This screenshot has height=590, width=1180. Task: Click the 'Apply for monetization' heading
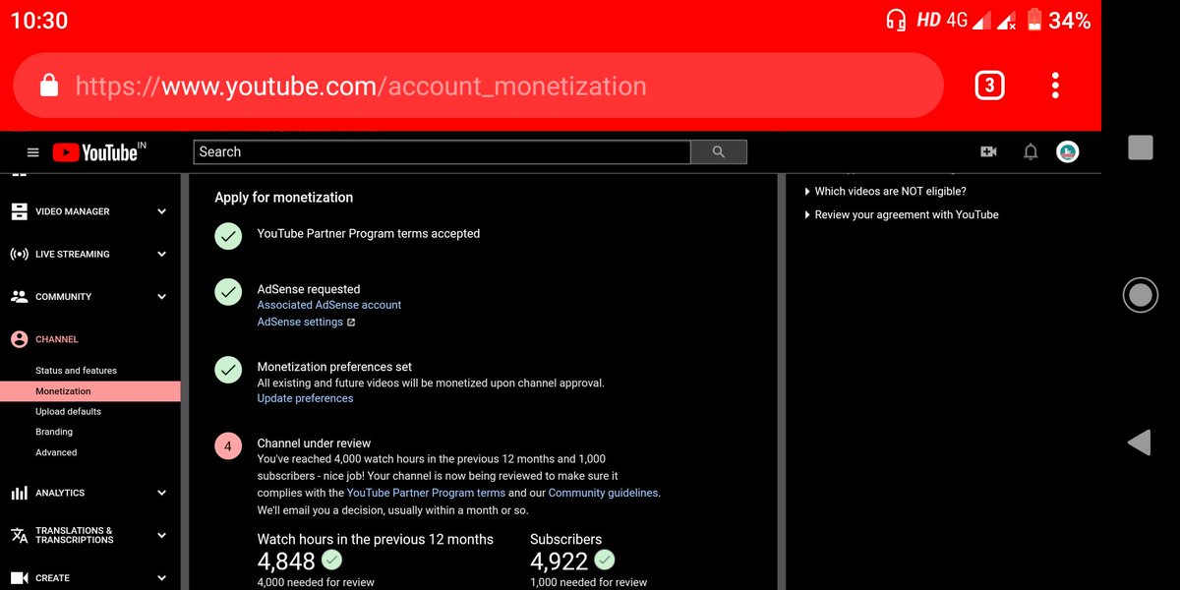[283, 198]
